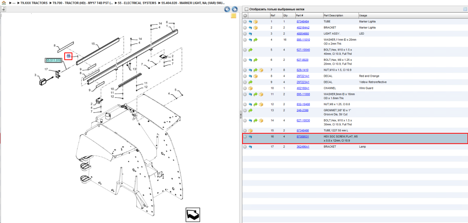Open part number 362496A1
468x223 pixels.
[x=303, y=147]
